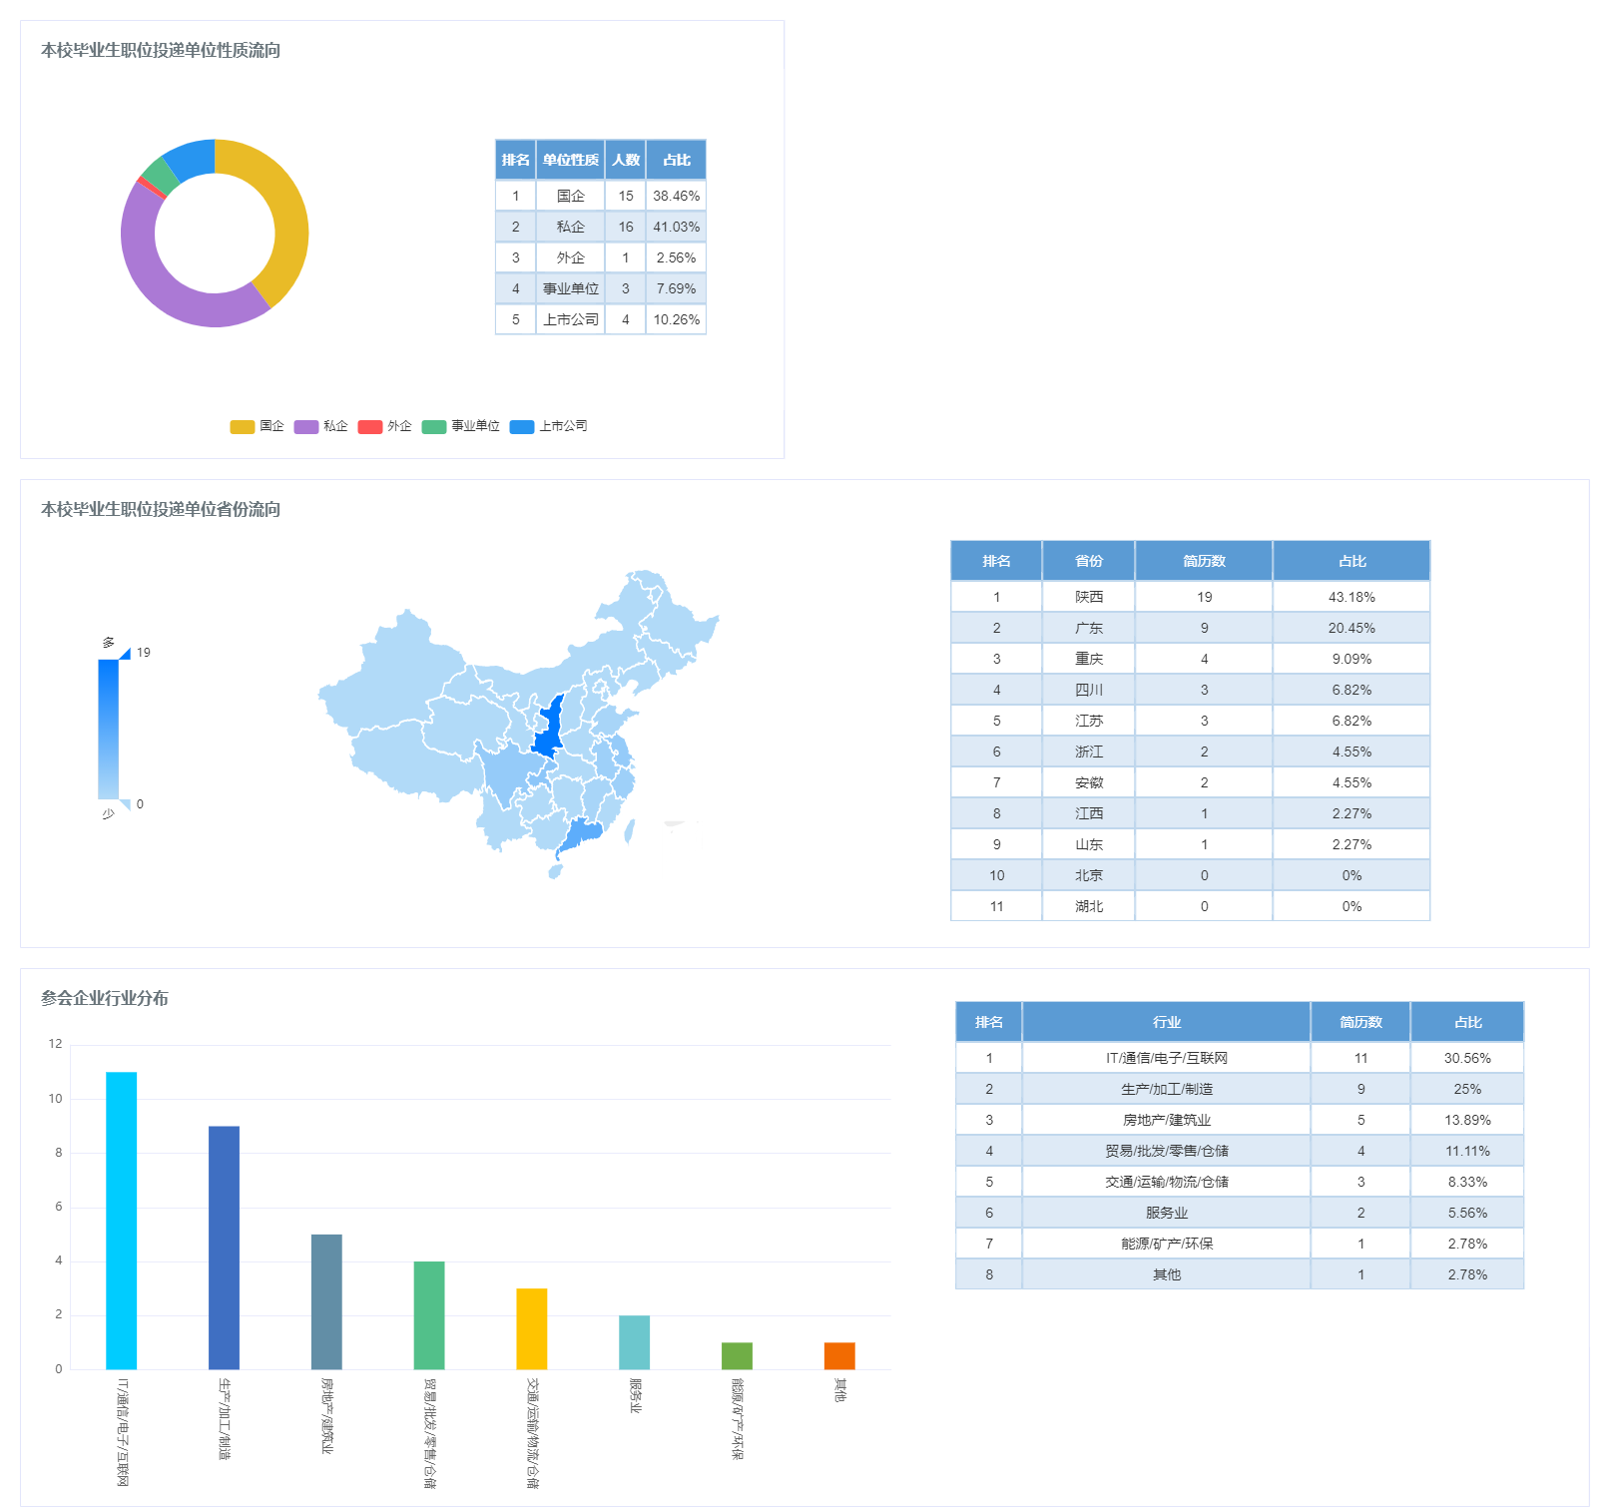Viewport: 1610px width, 1507px height.
Task: Toggle the 私企 legend entry
Action: (320, 426)
